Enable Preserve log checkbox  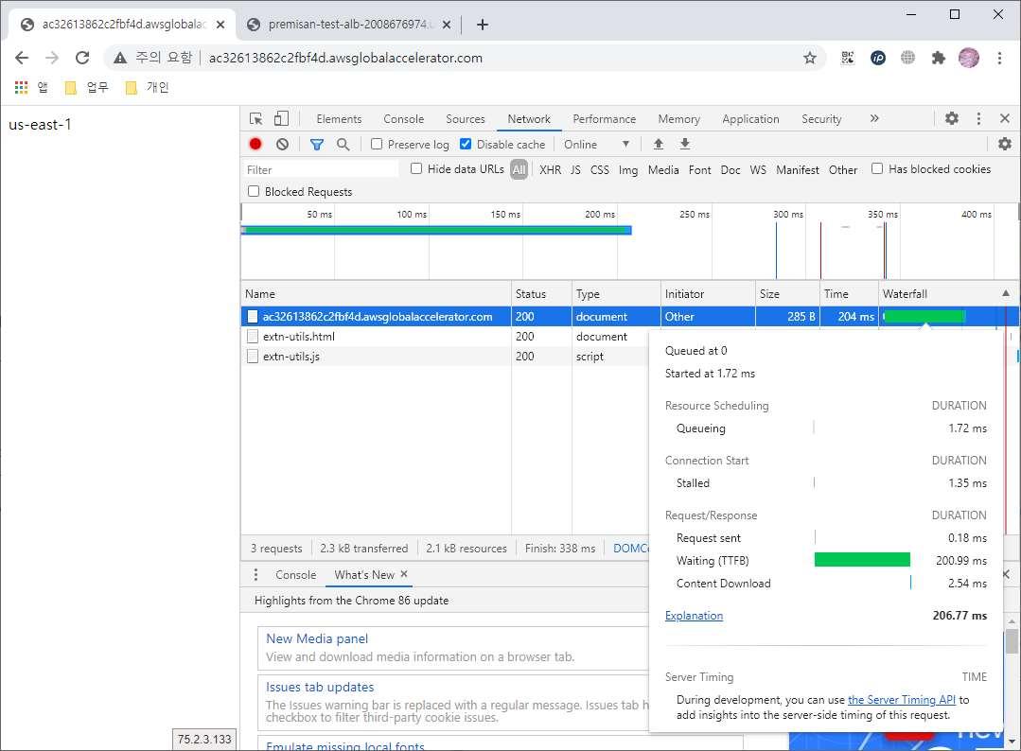[377, 144]
